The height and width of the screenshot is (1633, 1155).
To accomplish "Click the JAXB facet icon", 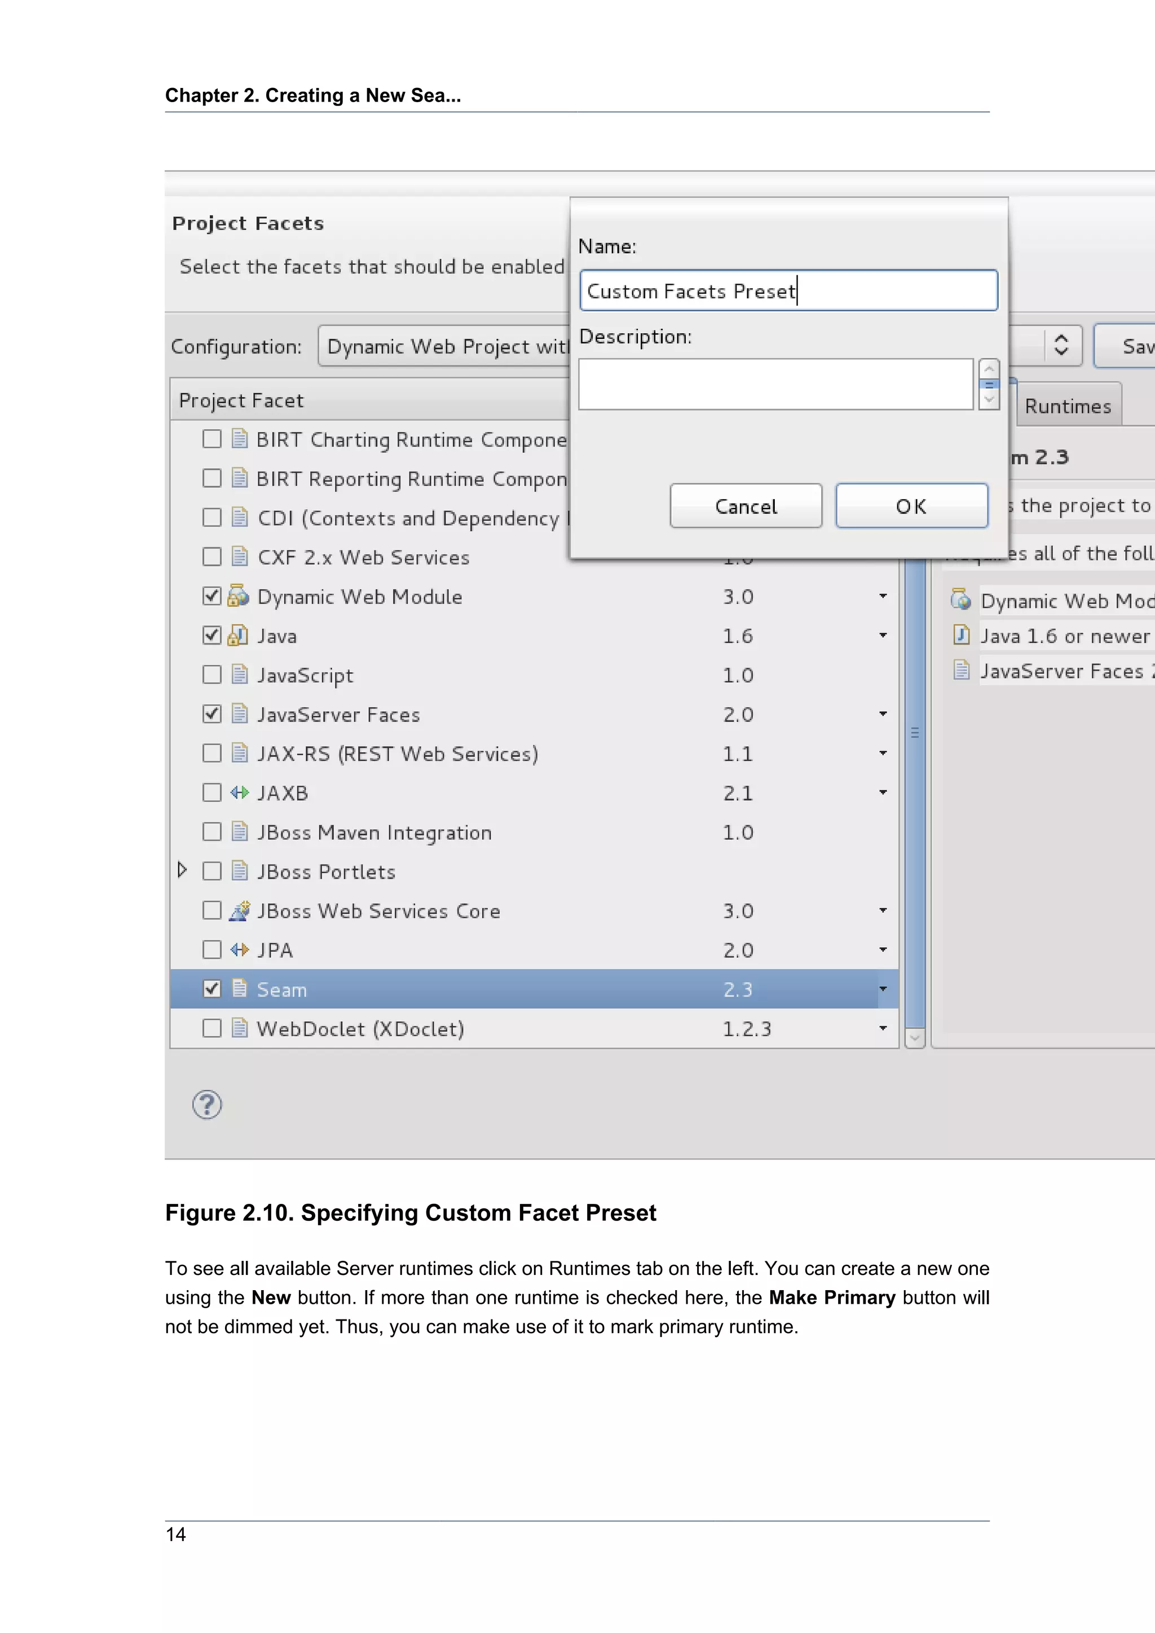I will [x=240, y=792].
